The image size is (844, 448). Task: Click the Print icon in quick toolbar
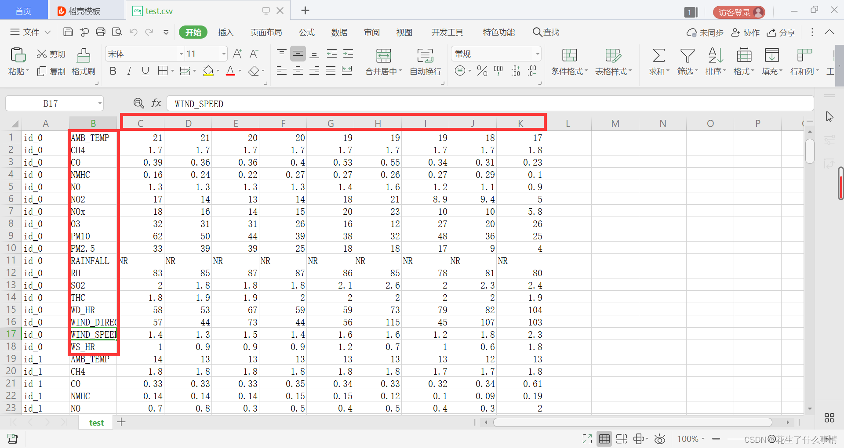(101, 32)
